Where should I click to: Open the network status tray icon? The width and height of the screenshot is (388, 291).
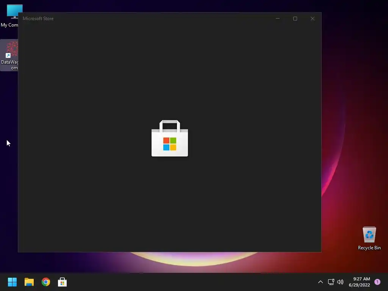coord(331,282)
